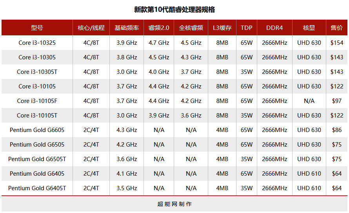Click the 全核睿频 column header
The width and height of the screenshot is (349, 213).
(191, 28)
